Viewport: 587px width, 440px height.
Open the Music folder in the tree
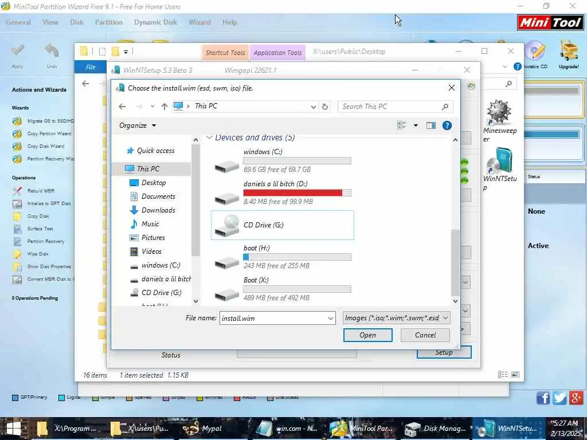145,224
